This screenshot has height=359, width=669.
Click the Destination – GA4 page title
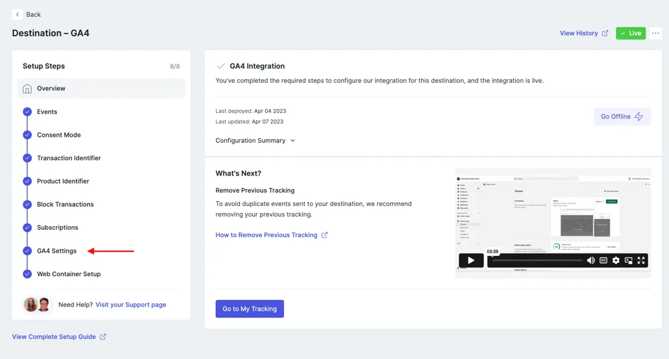tap(51, 33)
